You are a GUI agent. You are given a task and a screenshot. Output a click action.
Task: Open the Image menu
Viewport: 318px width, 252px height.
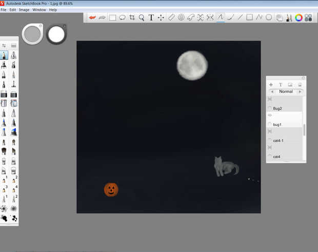click(x=24, y=10)
